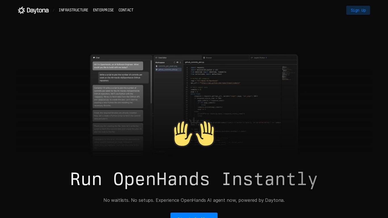The height and width of the screenshot is (218, 388).
Task: Click the blue button below the subtitle
Action: point(194,215)
